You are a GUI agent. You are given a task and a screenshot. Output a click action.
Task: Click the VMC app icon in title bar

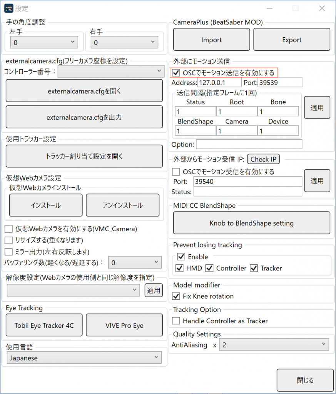[x=8, y=8]
